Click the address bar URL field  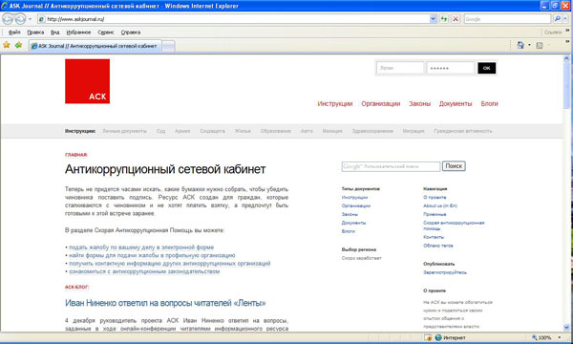tap(233, 19)
